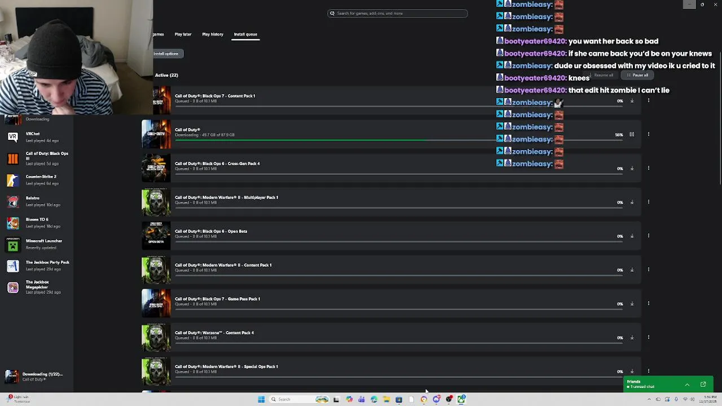The height and width of the screenshot is (406, 722).
Task: Click the weather widget on the taskbar
Action: click(x=17, y=399)
